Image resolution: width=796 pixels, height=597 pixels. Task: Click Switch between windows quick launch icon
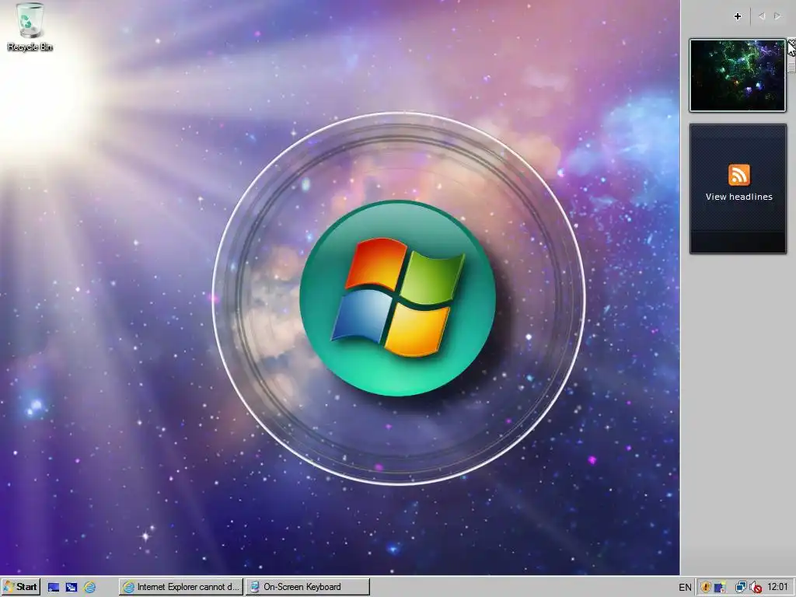pos(71,588)
